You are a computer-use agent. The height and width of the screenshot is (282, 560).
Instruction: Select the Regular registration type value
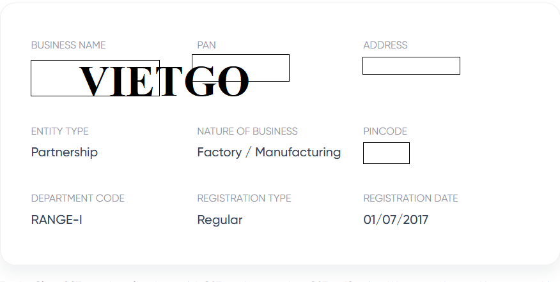pyautogui.click(x=220, y=220)
